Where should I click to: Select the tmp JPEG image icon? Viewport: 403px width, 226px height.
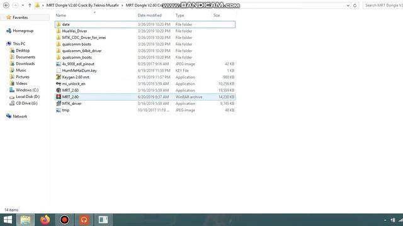click(59, 110)
